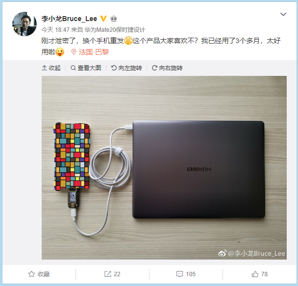
Task: Open the 华为Mate20保时捷设计 source link
Action: click(115, 29)
